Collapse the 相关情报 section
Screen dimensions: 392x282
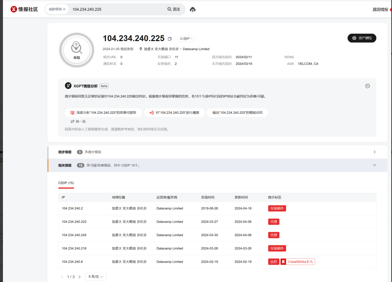tap(374, 165)
